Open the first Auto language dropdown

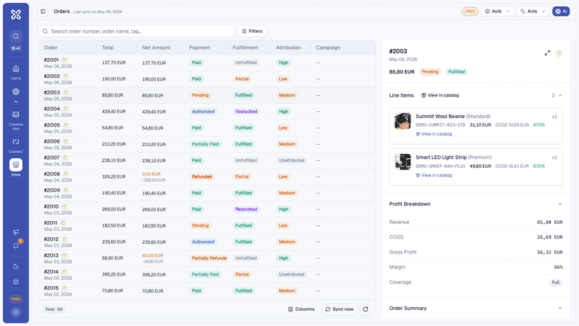coord(497,11)
